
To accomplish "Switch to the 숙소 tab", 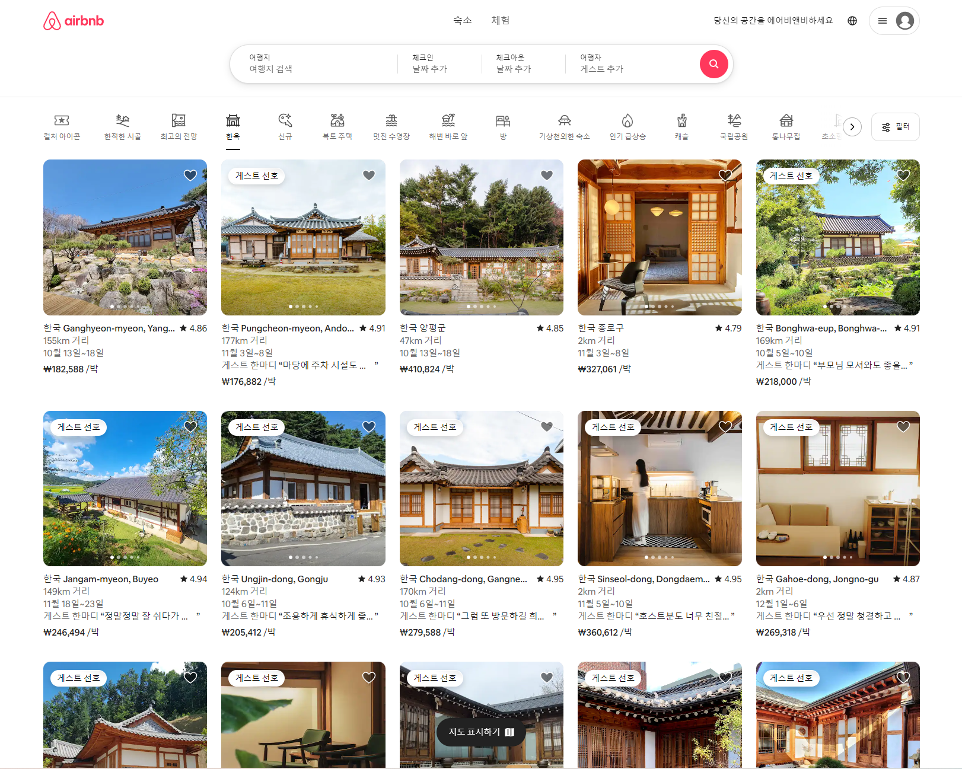I will point(463,20).
